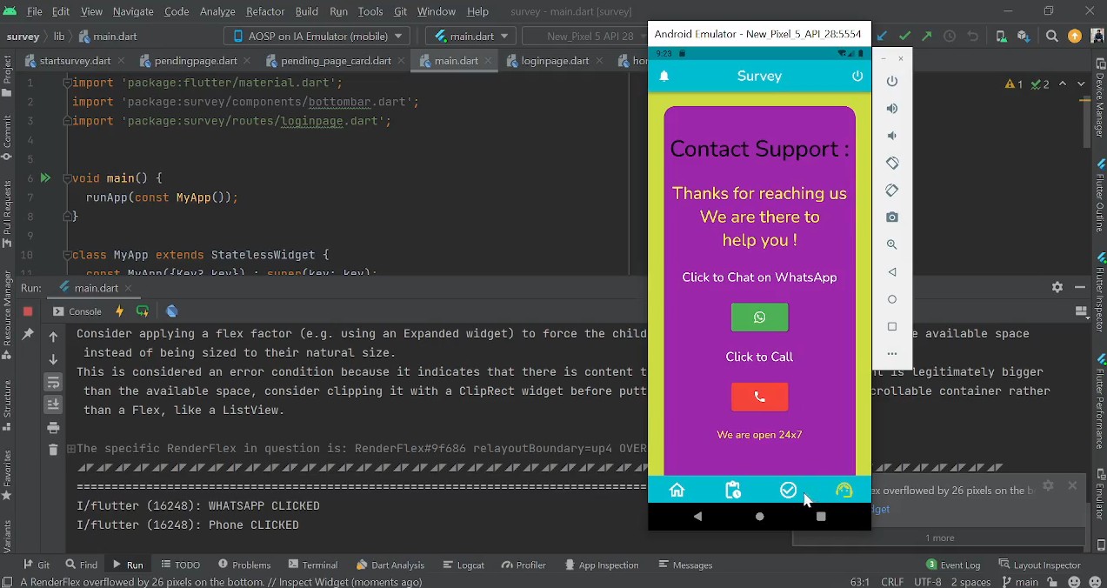This screenshot has height=588, width=1107.
Task: Tap the notification bell in the Survey app
Action: pyautogui.click(x=664, y=77)
